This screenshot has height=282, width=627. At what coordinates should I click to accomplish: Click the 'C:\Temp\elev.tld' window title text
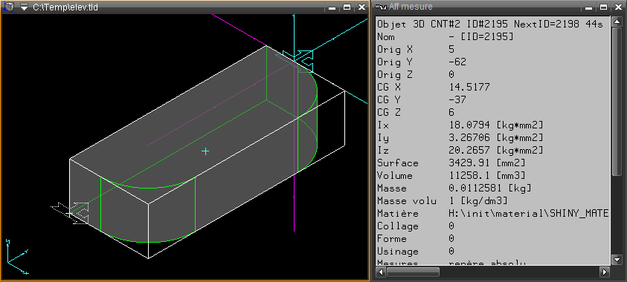65,7
